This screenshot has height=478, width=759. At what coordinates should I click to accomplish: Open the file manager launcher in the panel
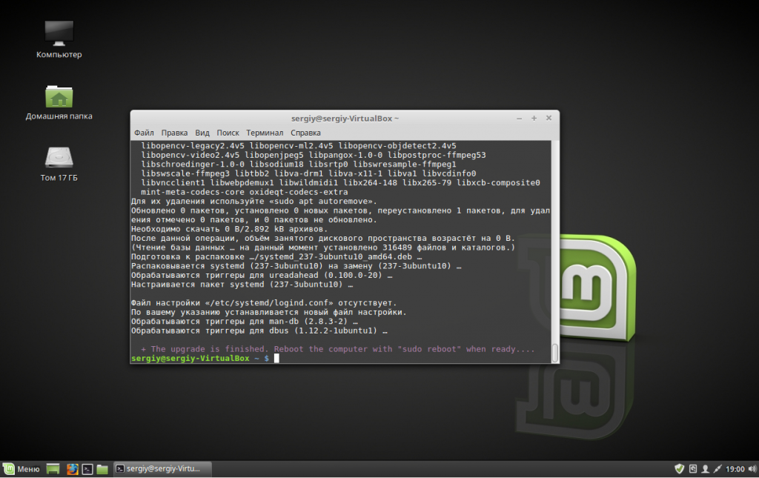click(102, 468)
